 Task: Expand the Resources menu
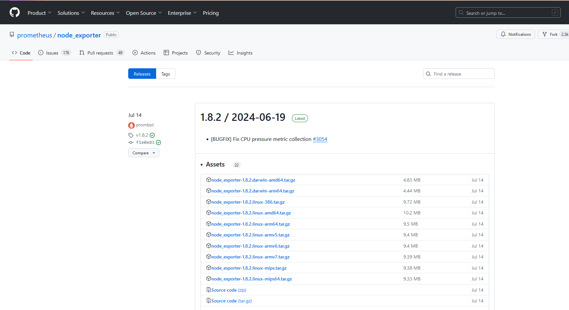point(105,13)
